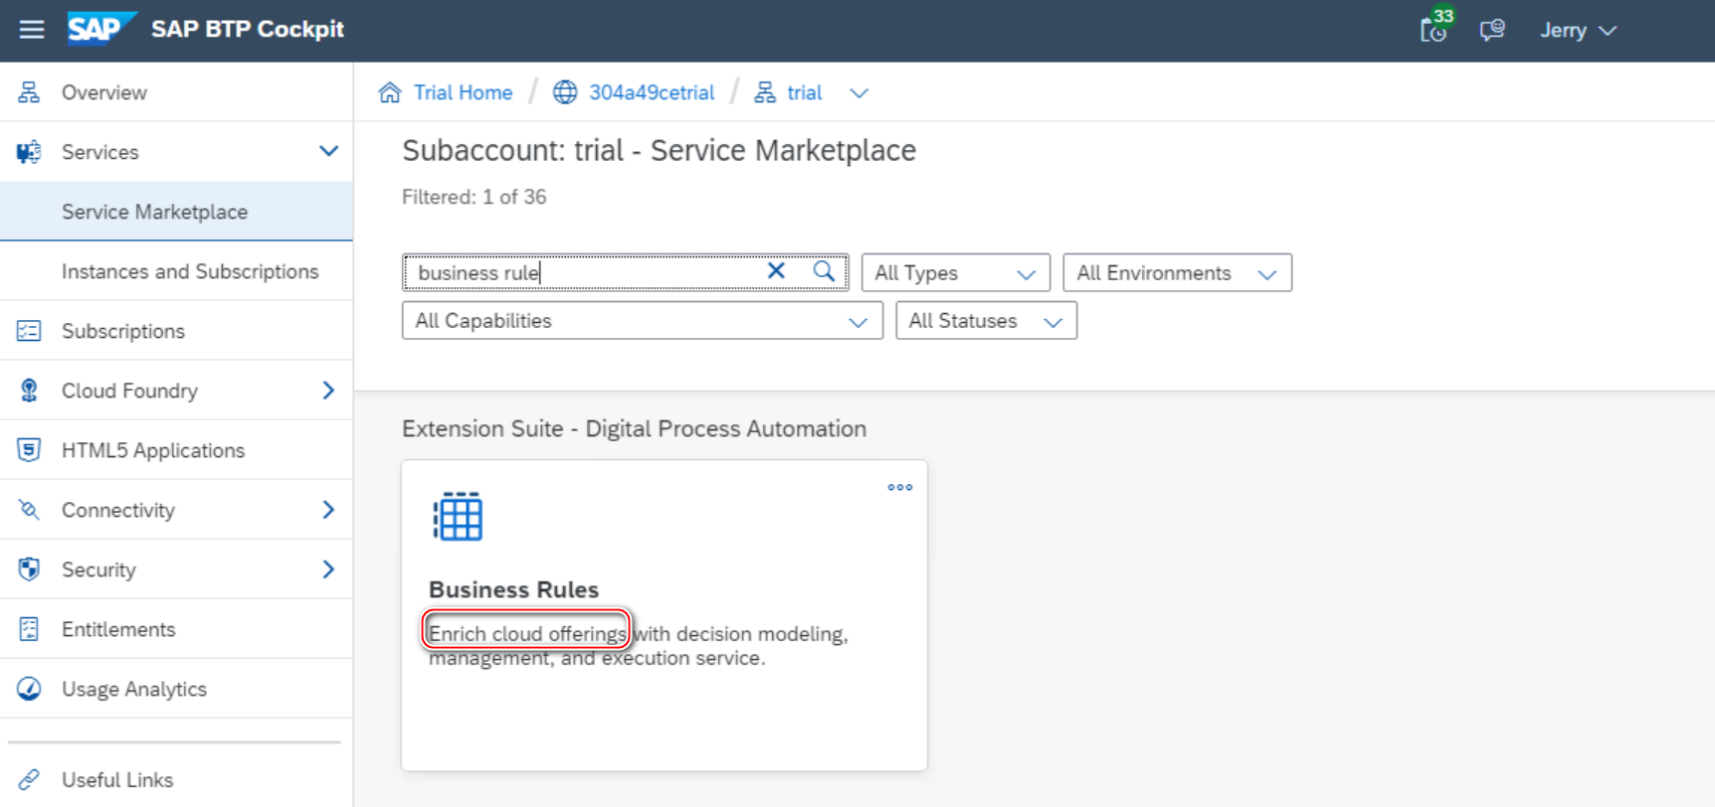This screenshot has height=807, width=1715.
Task: Open Usage Analytics
Action: (134, 689)
